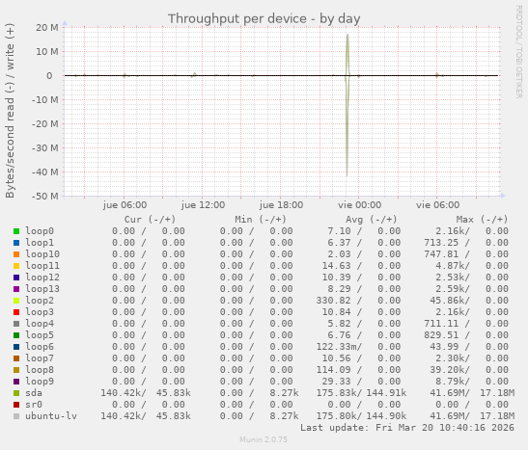Click the loop7 brown swatch
528x450 pixels.
[16, 358]
